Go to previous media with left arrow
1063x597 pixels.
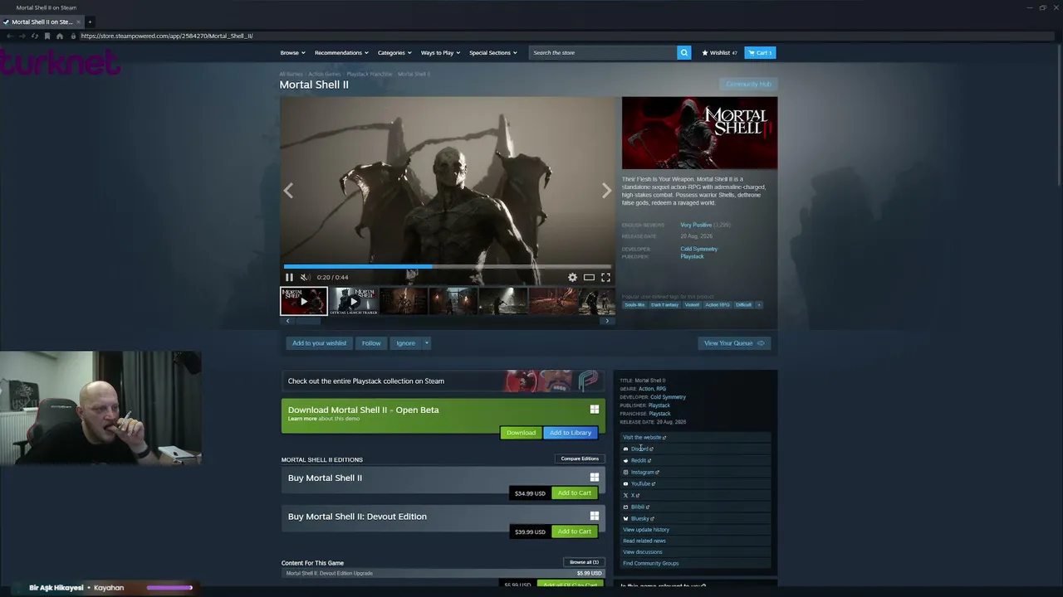[x=288, y=191]
